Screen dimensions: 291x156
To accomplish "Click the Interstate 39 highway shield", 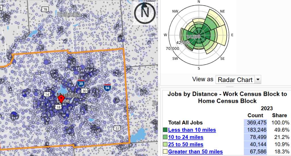I will click(80, 83).
